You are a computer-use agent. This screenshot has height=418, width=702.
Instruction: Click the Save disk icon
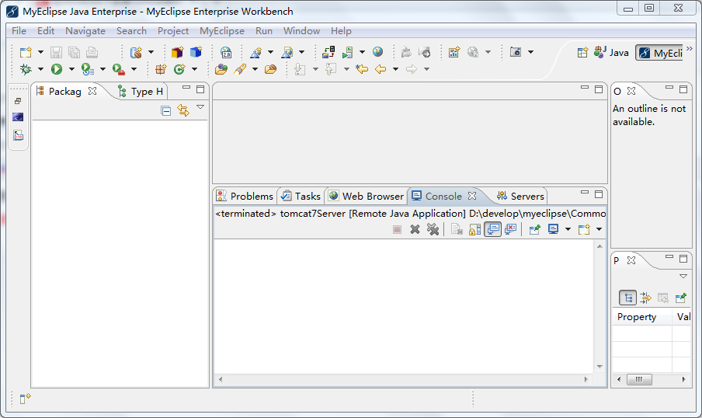coord(56,52)
